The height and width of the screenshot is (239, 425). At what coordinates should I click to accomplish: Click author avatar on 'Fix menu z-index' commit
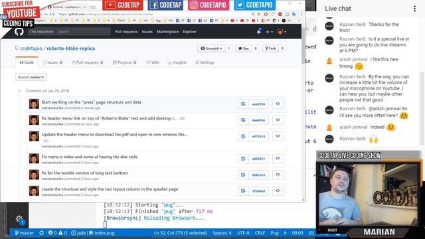[x=34, y=159]
